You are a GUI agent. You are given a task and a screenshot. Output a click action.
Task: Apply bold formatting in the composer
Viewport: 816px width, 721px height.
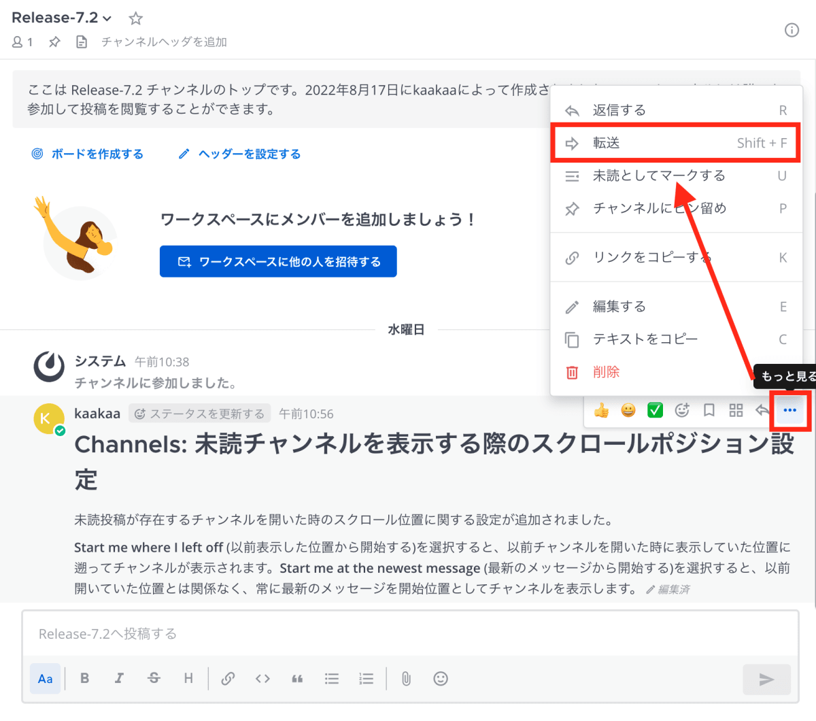[85, 678]
